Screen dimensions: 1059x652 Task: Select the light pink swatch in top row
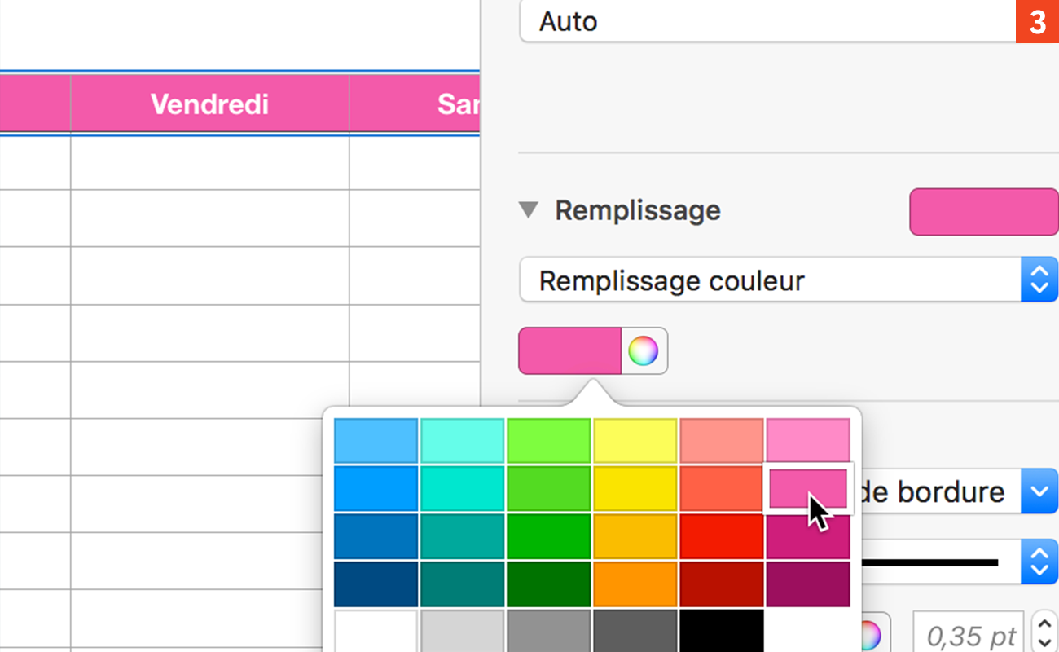click(x=808, y=440)
